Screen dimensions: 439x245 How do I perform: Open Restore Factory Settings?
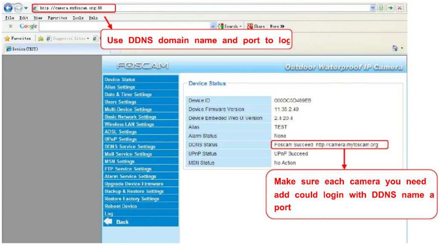point(141,199)
